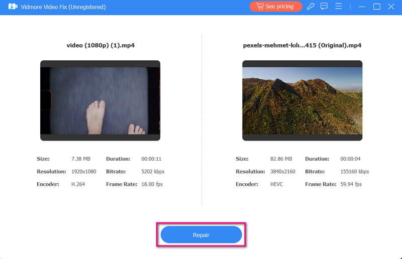Click the file name video (1080p) (1).mp4

pos(100,46)
